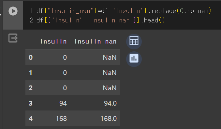221x129 pixels.
Task: Open the cell output actions icon
Action: pos(13,38)
